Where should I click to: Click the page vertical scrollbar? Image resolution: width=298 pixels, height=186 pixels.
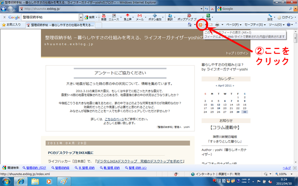[x=296, y=97]
